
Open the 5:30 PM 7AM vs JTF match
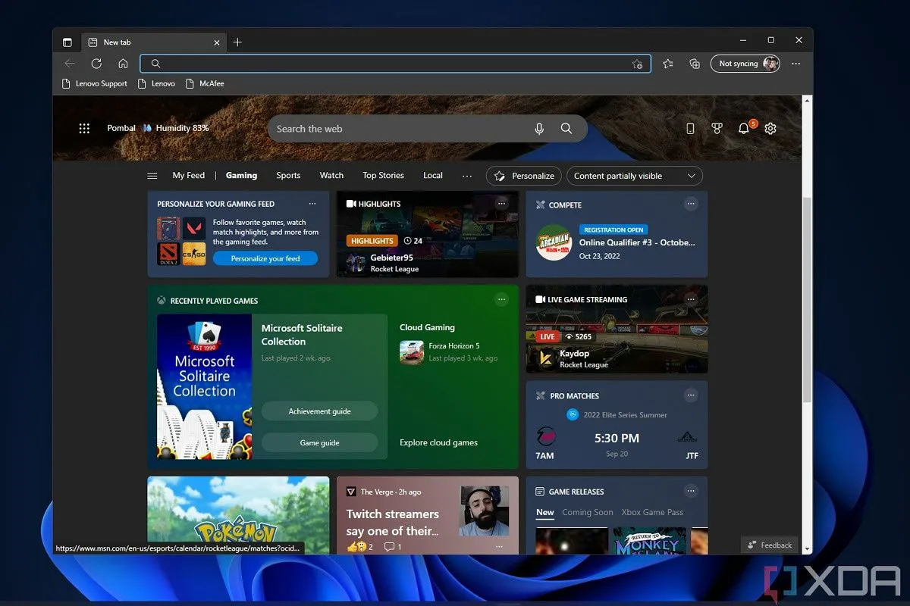pyautogui.click(x=617, y=438)
